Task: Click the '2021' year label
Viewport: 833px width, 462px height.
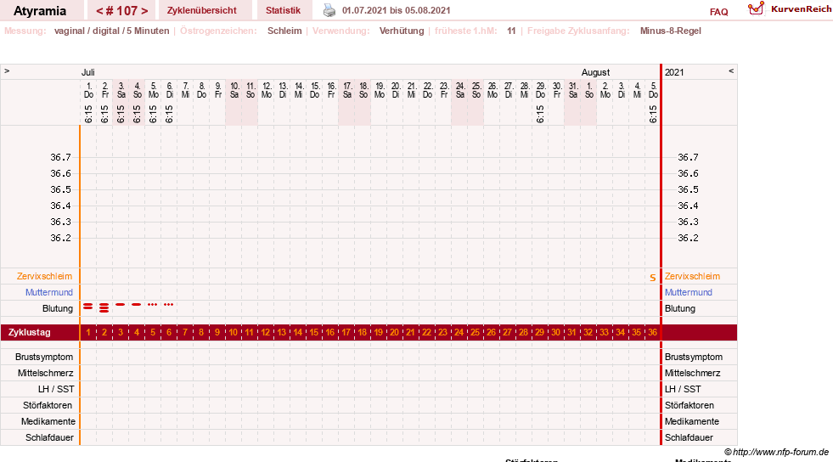Action: click(x=674, y=72)
